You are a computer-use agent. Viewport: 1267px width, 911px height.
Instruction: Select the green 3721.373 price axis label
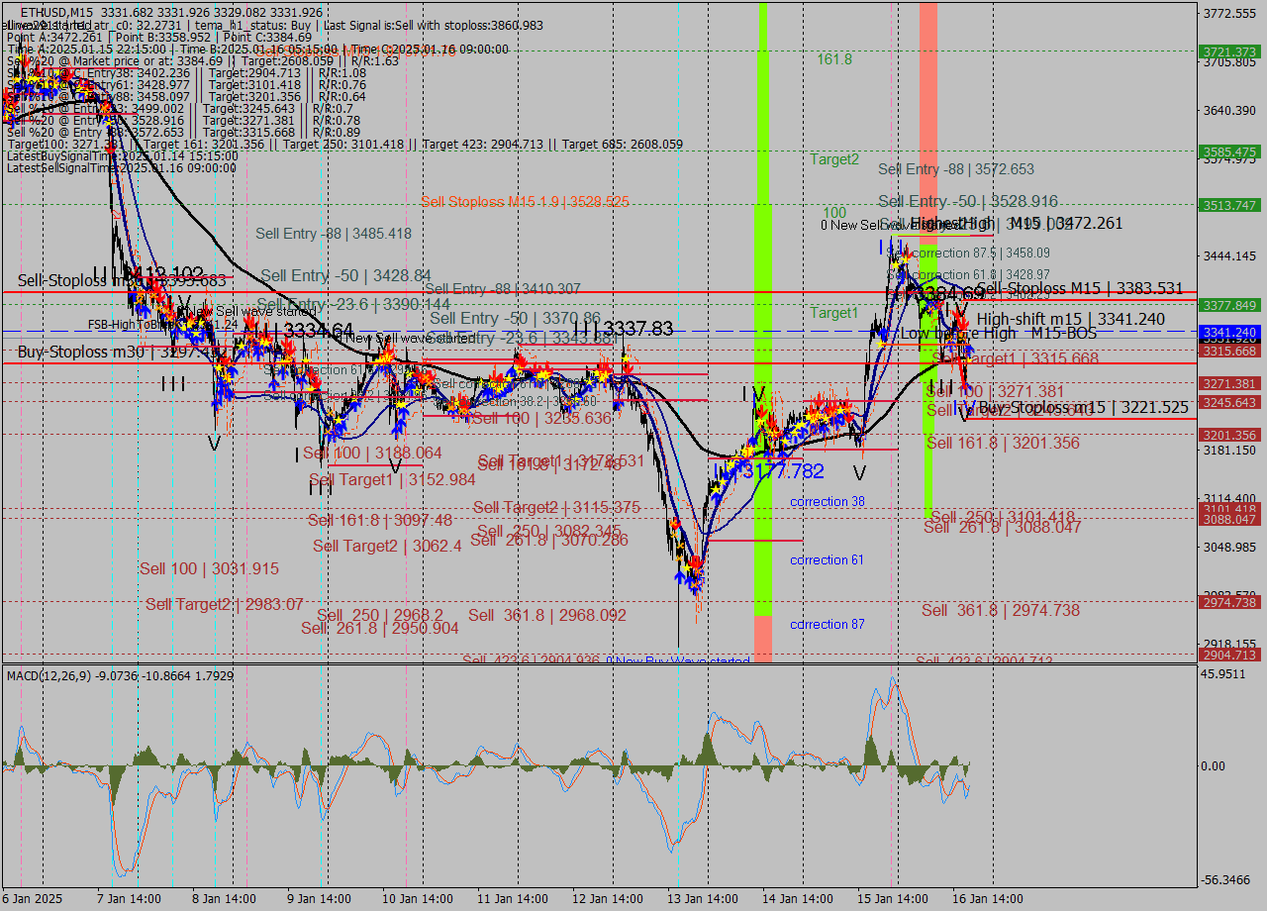(1228, 51)
